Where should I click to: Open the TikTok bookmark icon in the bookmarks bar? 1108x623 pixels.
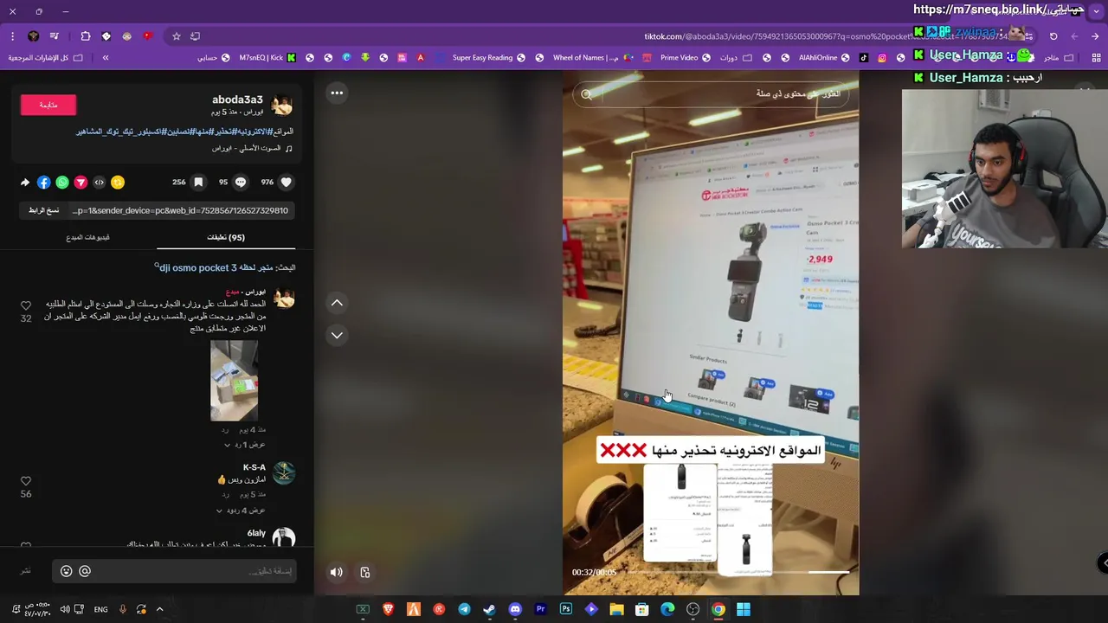[863, 58]
